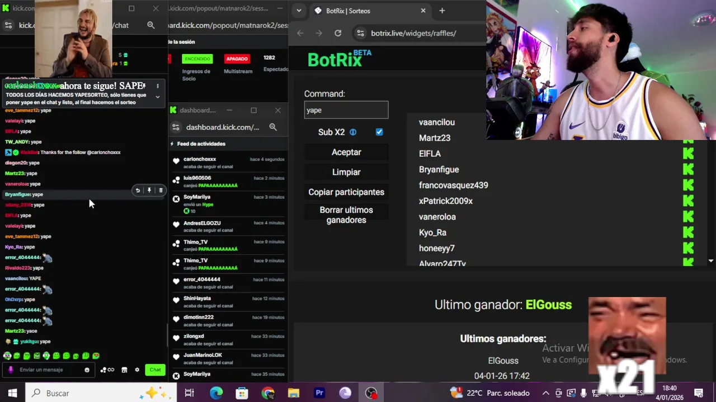This screenshot has width=716, height=402.
Task: Open pinned message three-dot options
Action: [x=158, y=86]
